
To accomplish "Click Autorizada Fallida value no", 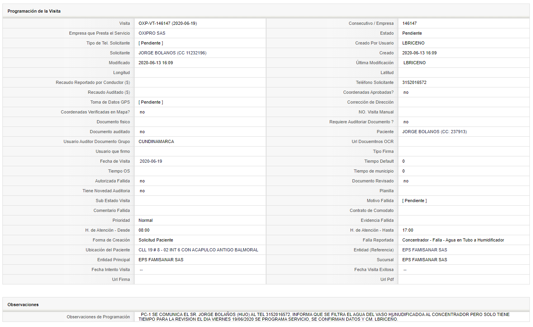I will pyautogui.click(x=142, y=181).
